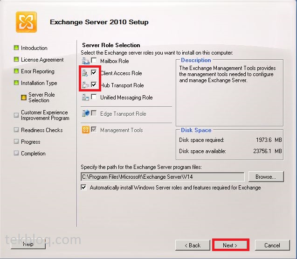Click the Unified Messaging Role icon
The image size is (297, 259).
pyautogui.click(x=85, y=97)
